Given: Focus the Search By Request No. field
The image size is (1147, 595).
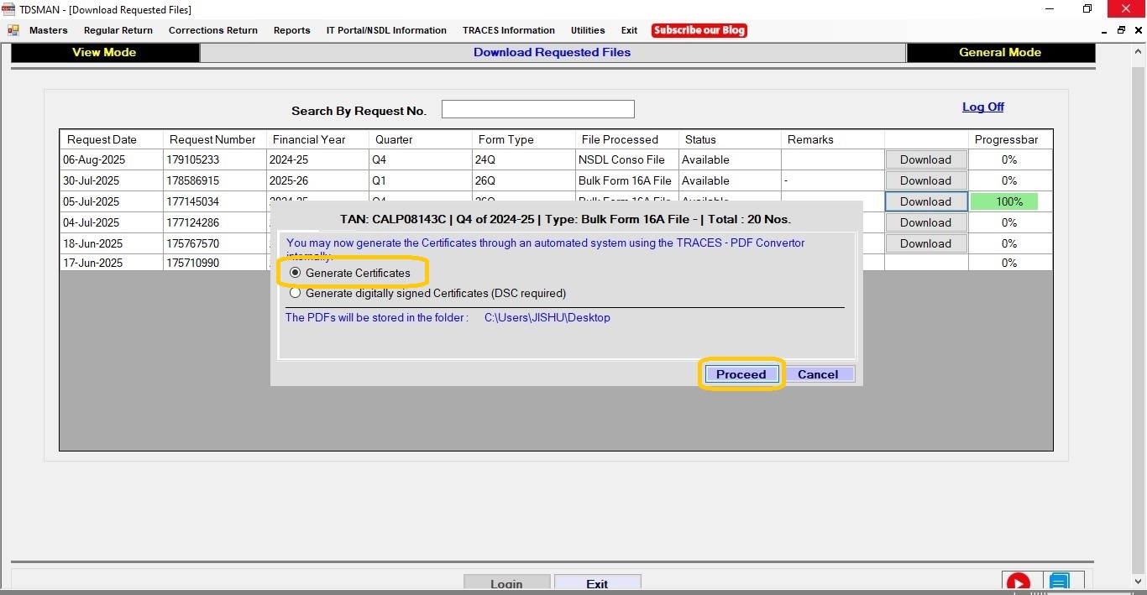Looking at the screenshot, I should pos(537,109).
